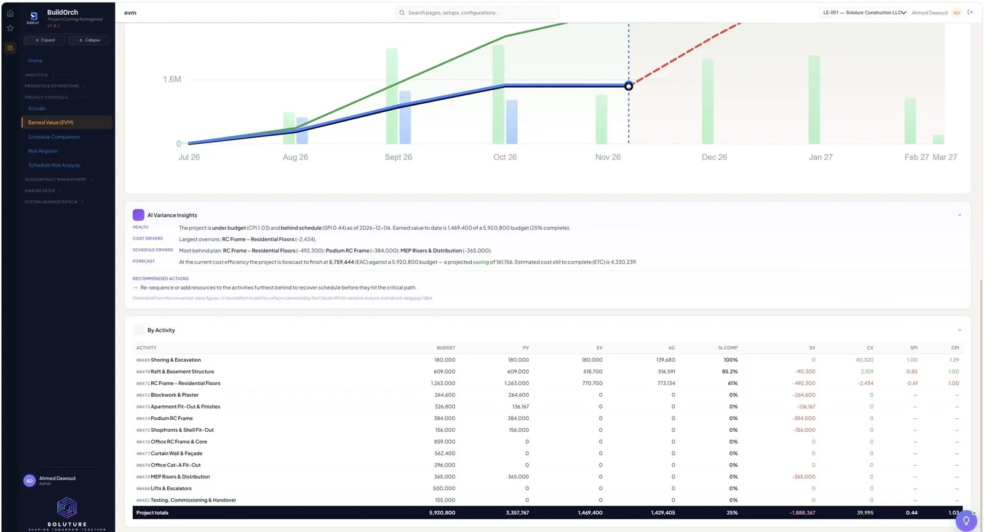
Task: Expand the Master Setup sidebar section
Action: tap(43, 190)
